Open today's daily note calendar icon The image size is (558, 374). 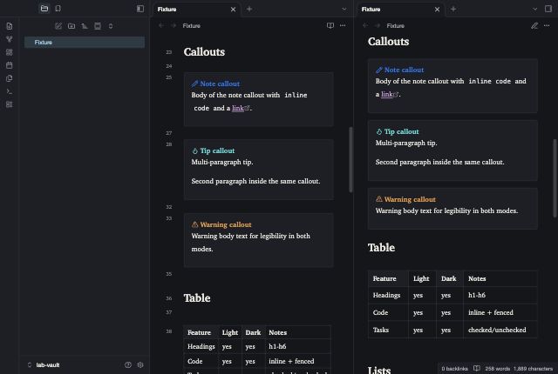tap(10, 65)
